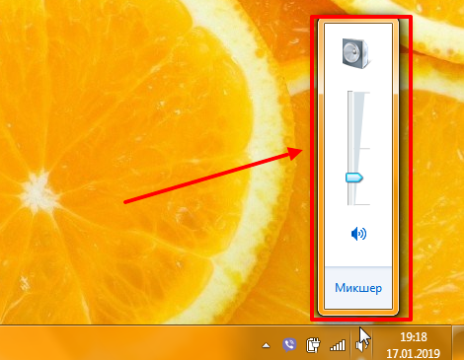Screen dimensions: 464x360
Task: Show hidden tray icons arrow
Action: coord(266,345)
